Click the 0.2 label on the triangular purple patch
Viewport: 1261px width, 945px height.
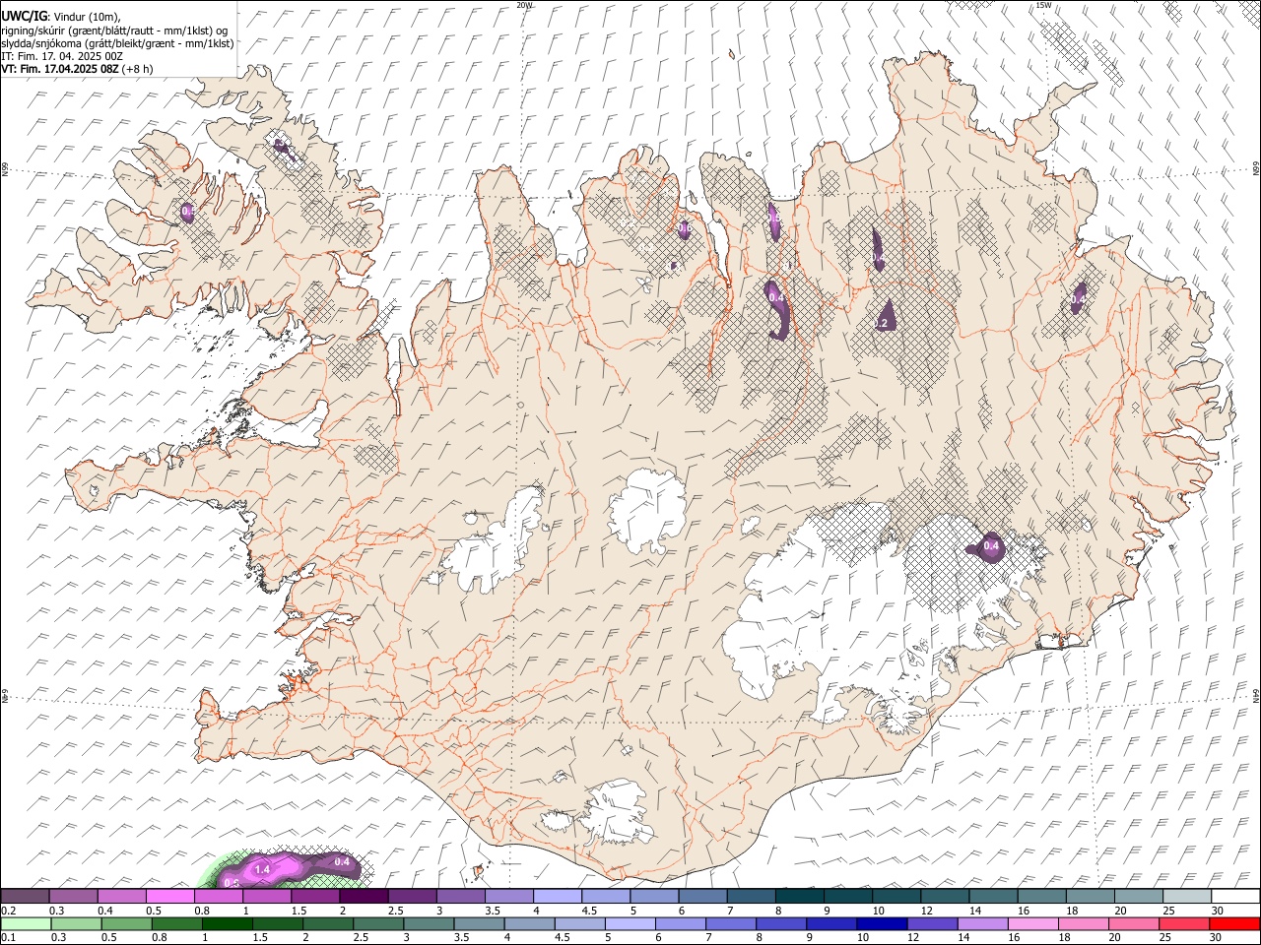882,323
